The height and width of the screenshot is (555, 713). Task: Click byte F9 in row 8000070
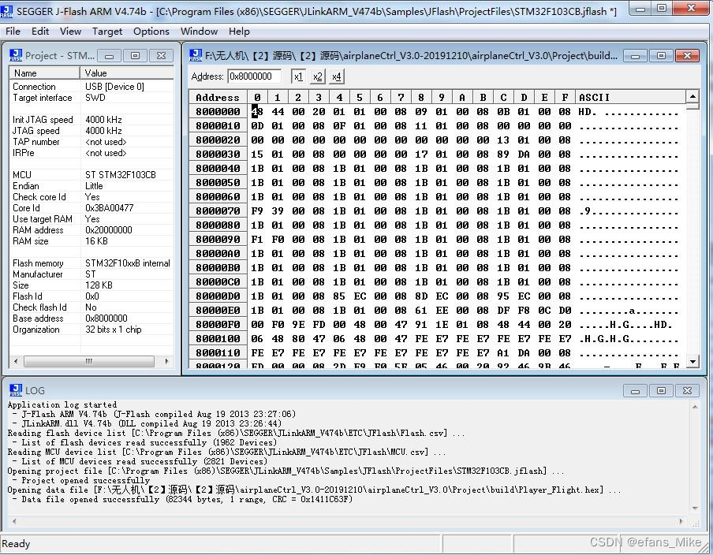[x=257, y=211]
